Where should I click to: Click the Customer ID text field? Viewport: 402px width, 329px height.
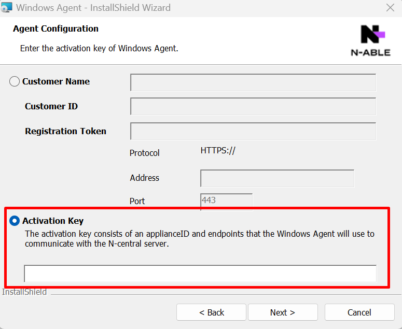coord(253,106)
